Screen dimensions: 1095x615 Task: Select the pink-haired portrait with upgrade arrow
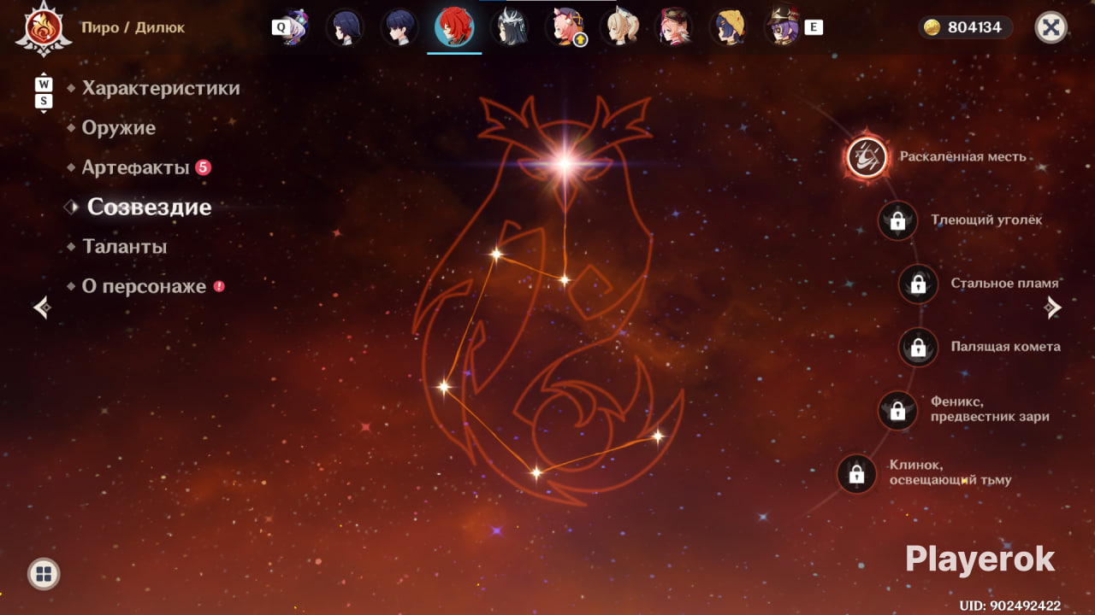pyautogui.click(x=565, y=27)
